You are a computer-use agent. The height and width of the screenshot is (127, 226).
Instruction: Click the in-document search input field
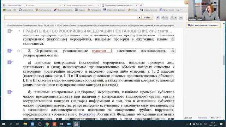click(71, 17)
